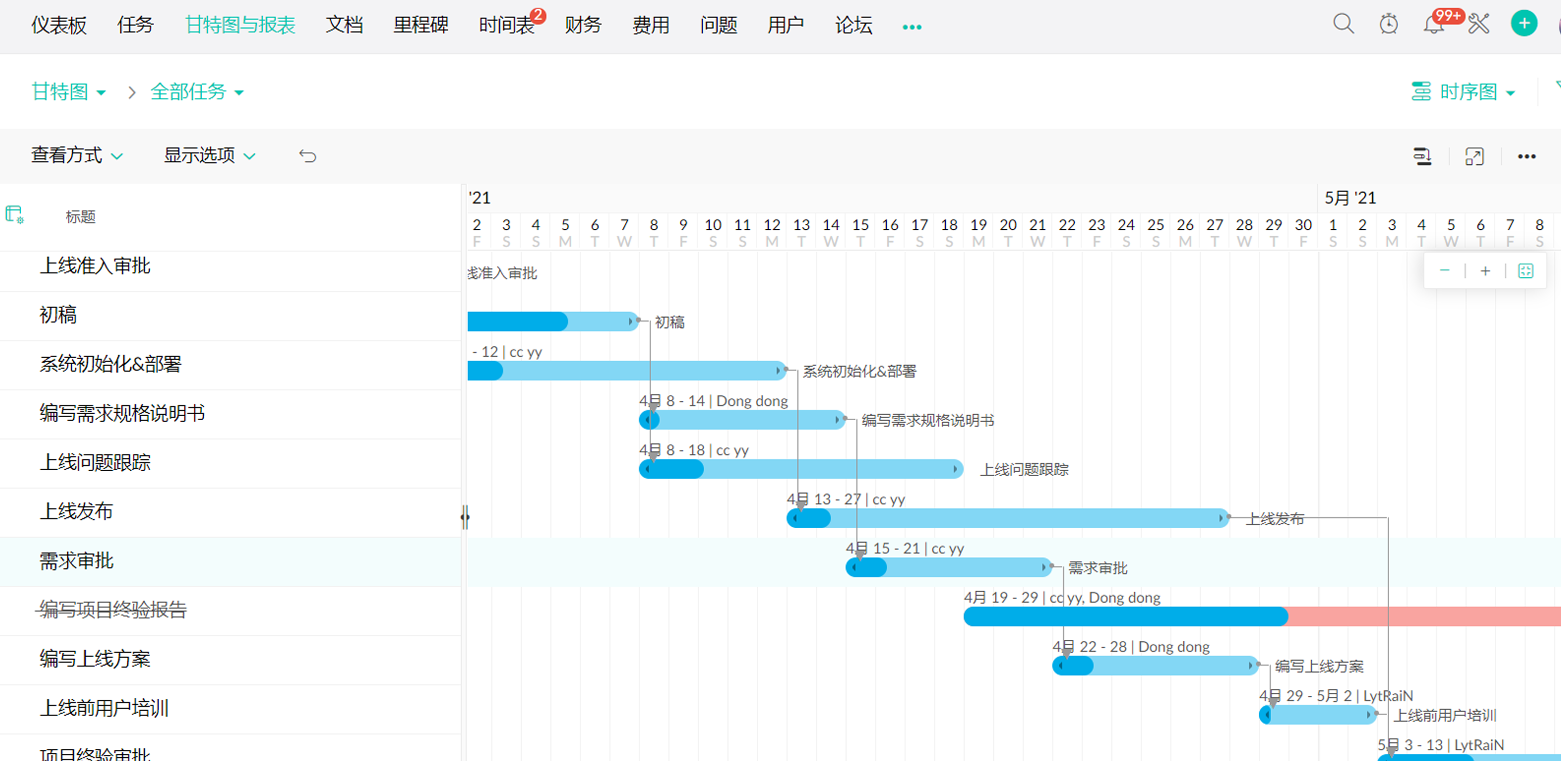Click the green plus add button

pos(1524,24)
